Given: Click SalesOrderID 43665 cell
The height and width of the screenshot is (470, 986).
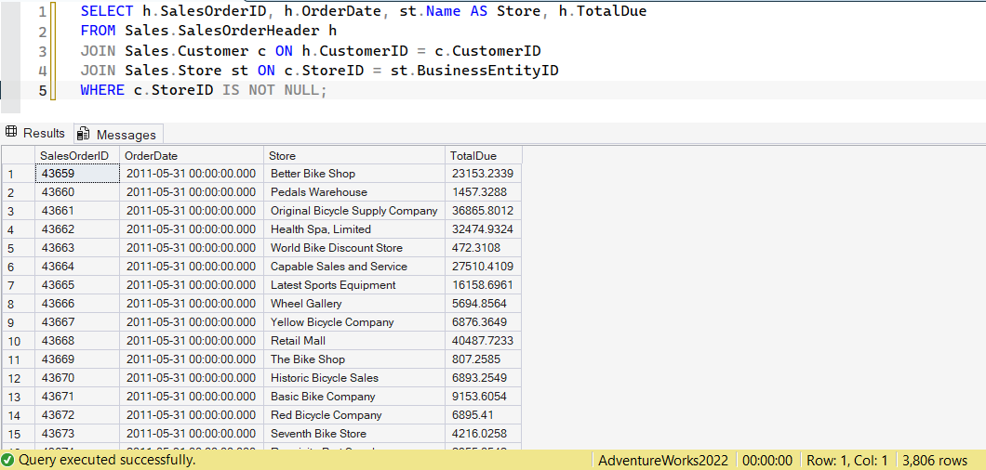Looking at the screenshot, I should 76,285.
